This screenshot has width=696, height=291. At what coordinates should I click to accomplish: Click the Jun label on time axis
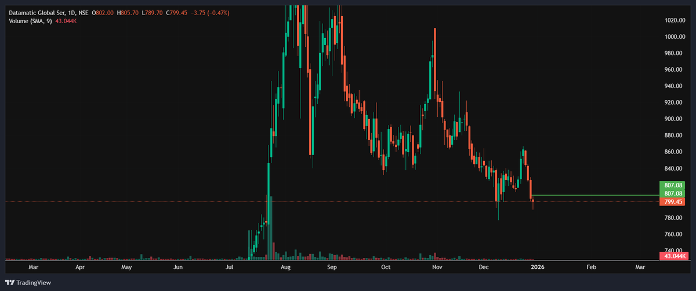point(178,268)
